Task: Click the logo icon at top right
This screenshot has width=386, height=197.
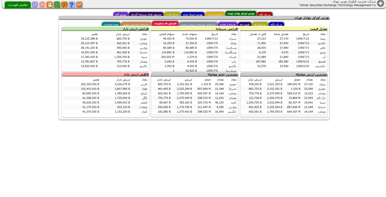Action: pyautogui.click(x=381, y=4)
